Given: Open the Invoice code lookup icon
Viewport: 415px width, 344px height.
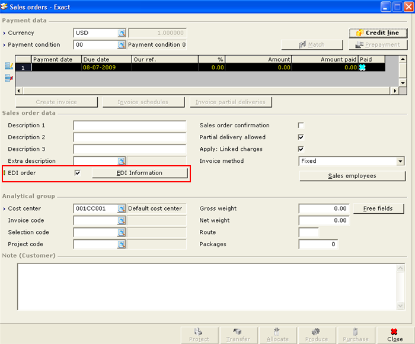Looking at the screenshot, I should (x=122, y=220).
